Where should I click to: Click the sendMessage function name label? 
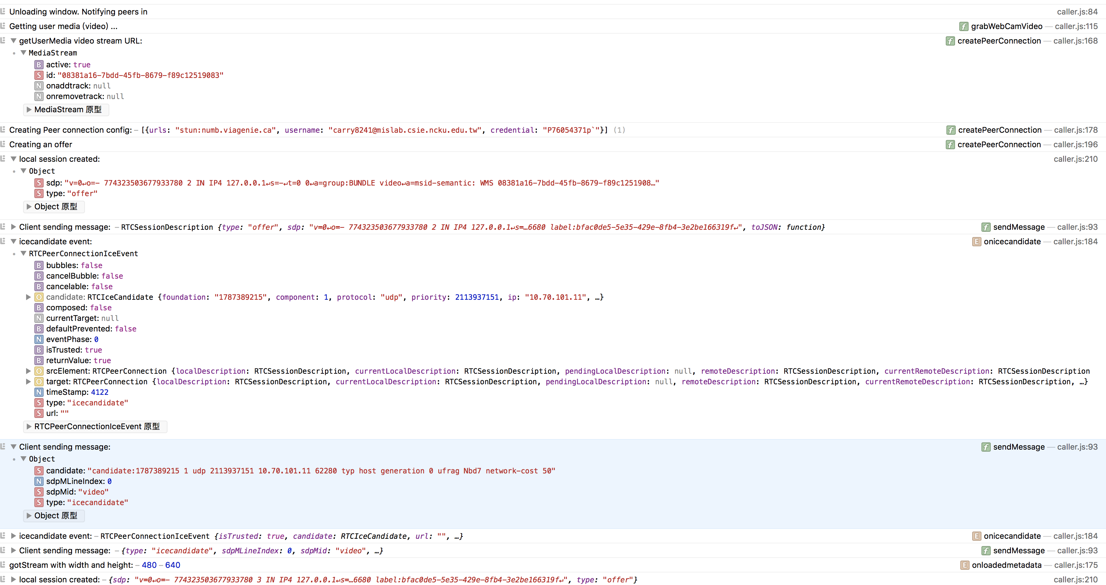(x=1018, y=227)
